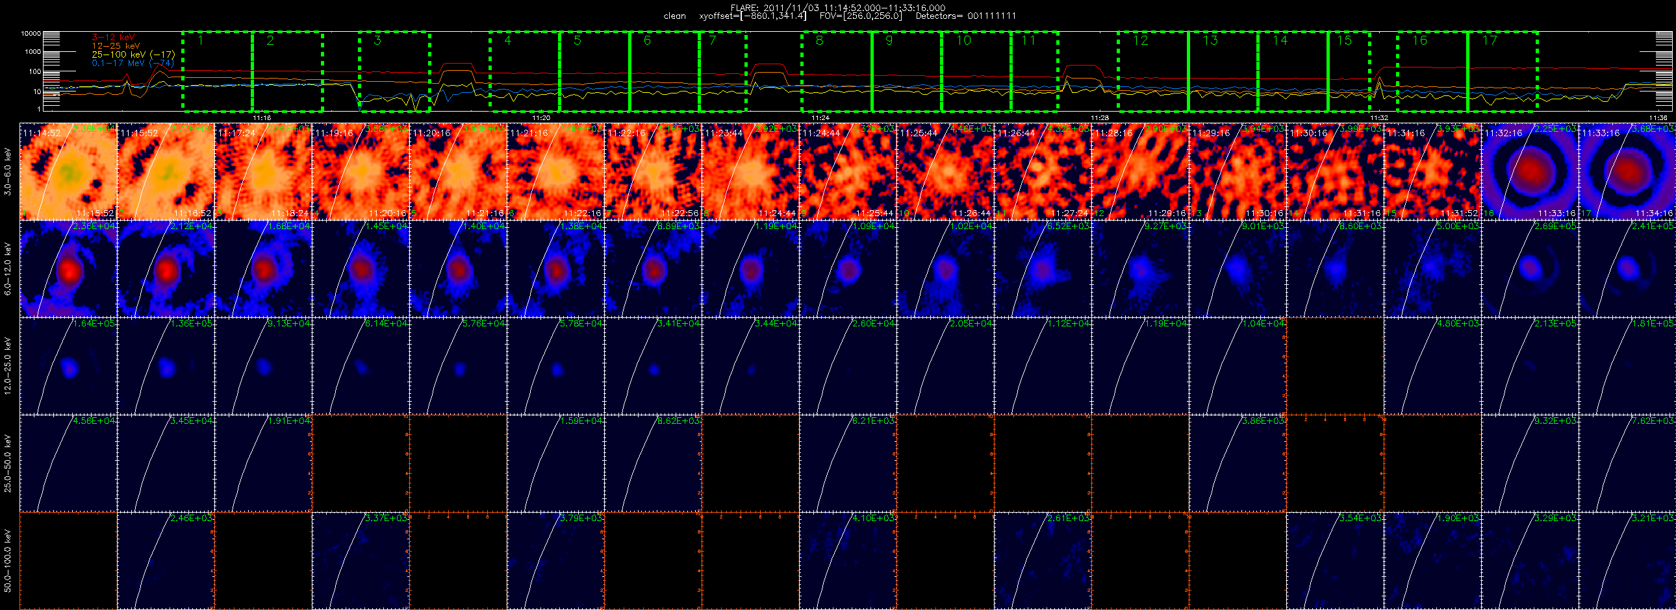Click the '12.0-25.0 keV' row label
This screenshot has height=610, width=1676.
8,366
